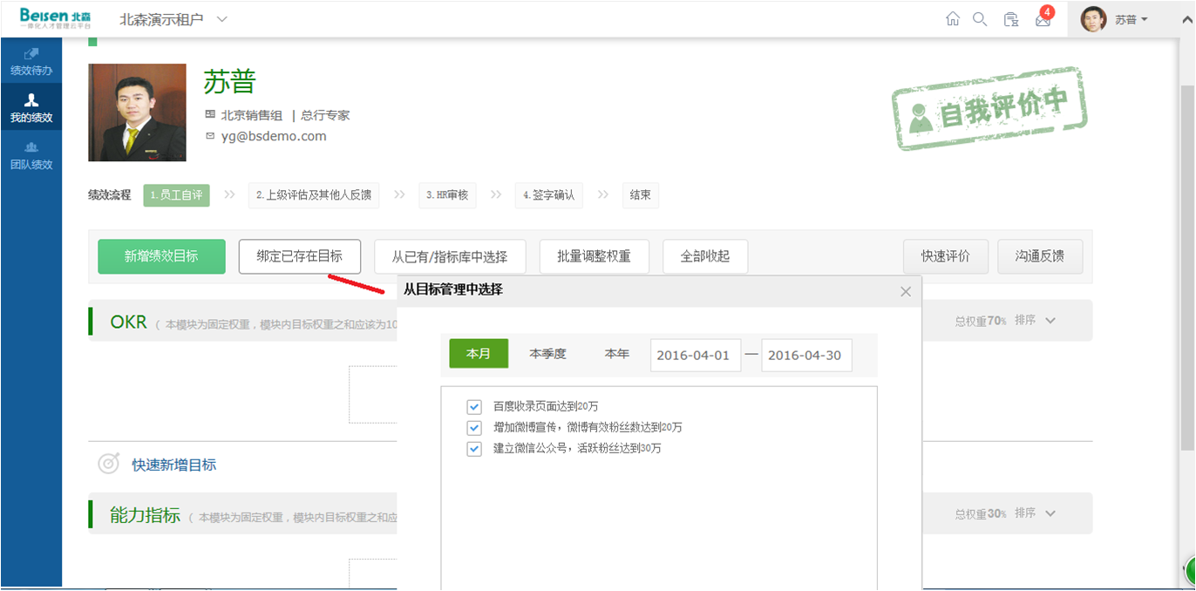Close the 从目标管理中选择 dialog

906,291
